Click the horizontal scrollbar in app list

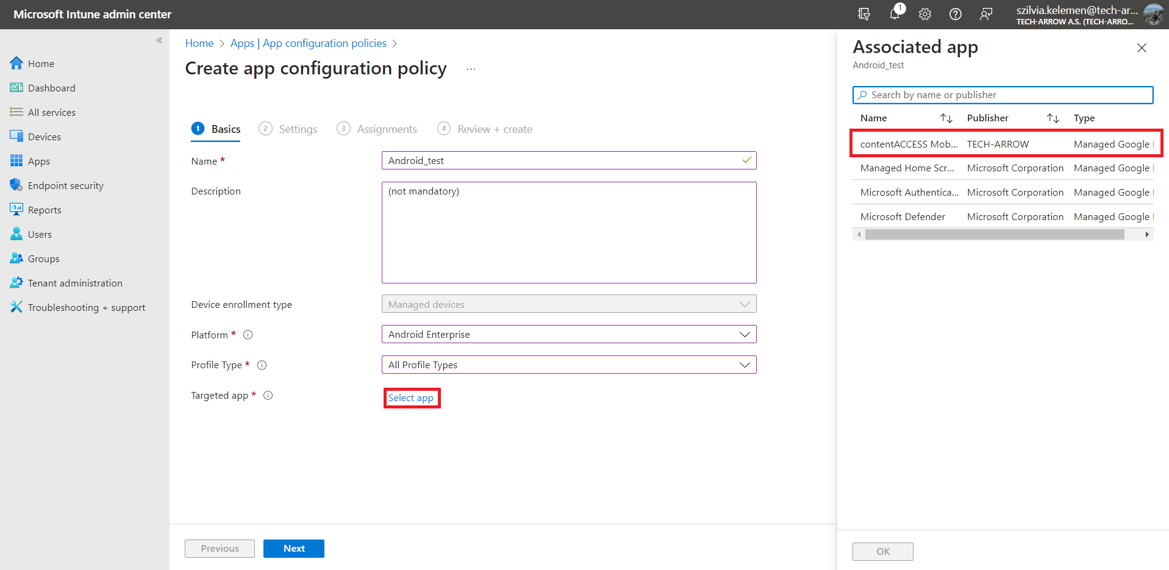coord(994,235)
